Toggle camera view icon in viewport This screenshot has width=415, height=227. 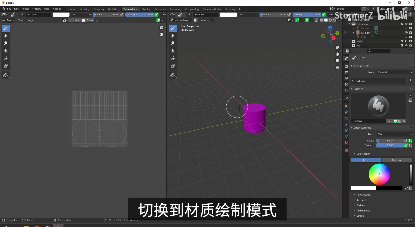click(337, 61)
